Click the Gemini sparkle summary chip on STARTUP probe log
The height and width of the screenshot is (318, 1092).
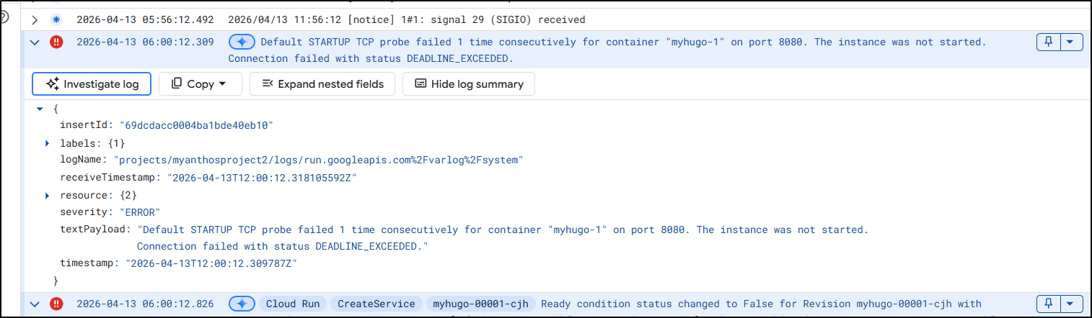click(242, 42)
